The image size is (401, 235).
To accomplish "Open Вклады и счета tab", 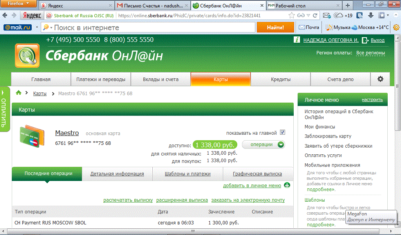I will click(161, 79).
